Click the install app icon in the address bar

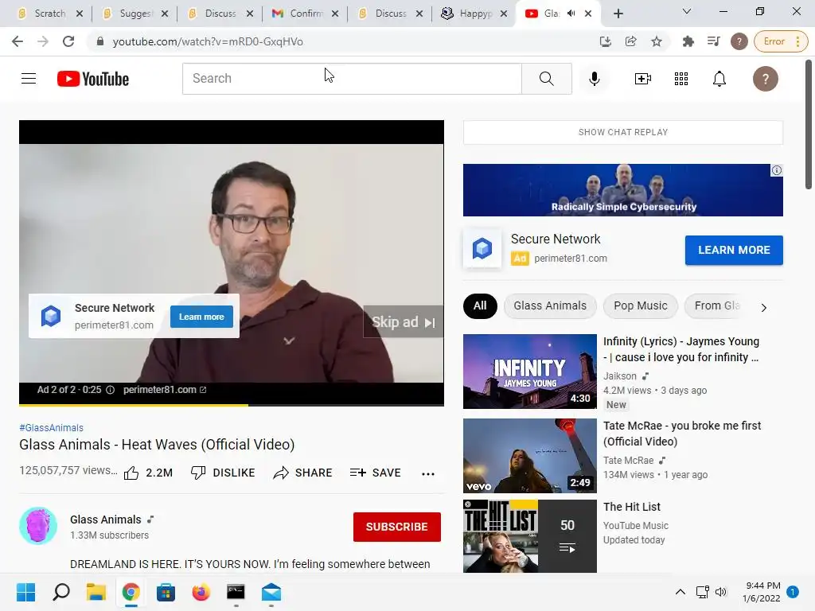[x=605, y=41]
